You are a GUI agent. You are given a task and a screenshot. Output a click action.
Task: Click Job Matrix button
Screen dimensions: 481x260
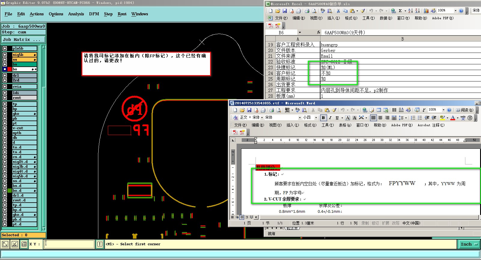(x=23, y=39)
